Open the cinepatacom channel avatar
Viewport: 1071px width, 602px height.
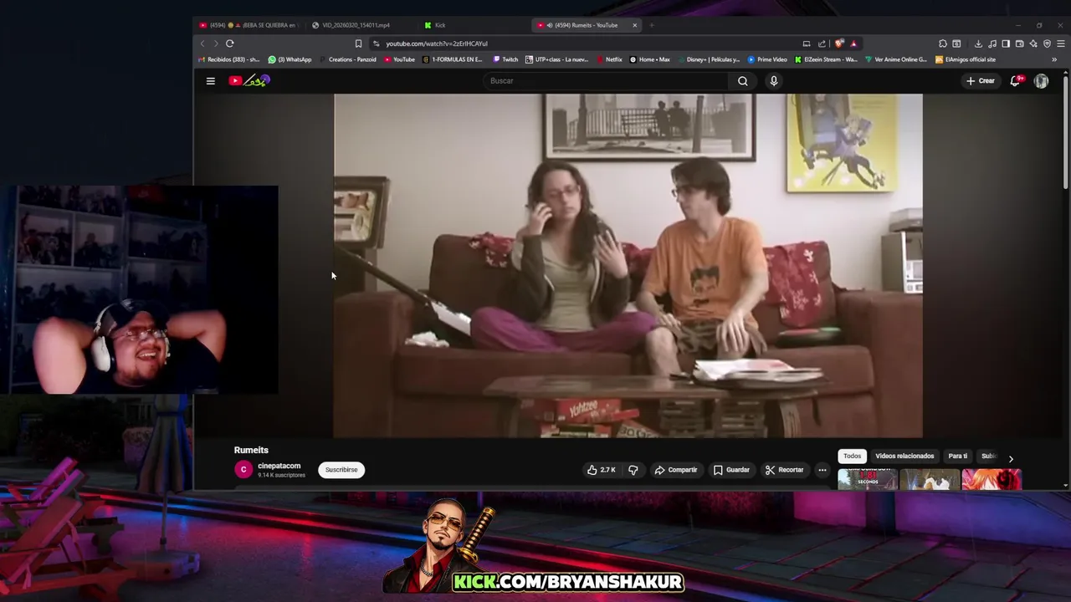(x=243, y=470)
